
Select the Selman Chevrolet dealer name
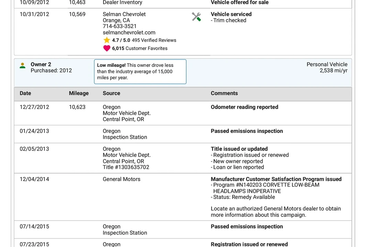[x=124, y=14]
